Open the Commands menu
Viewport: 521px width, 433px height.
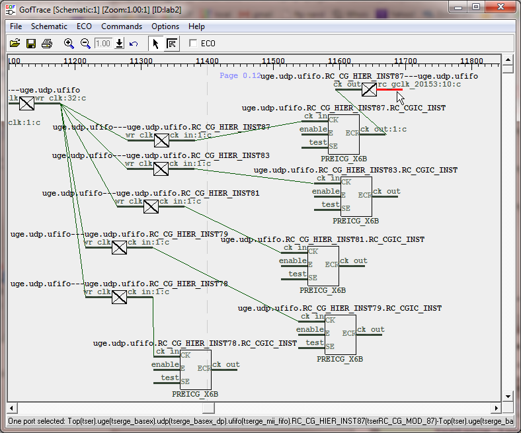click(121, 26)
